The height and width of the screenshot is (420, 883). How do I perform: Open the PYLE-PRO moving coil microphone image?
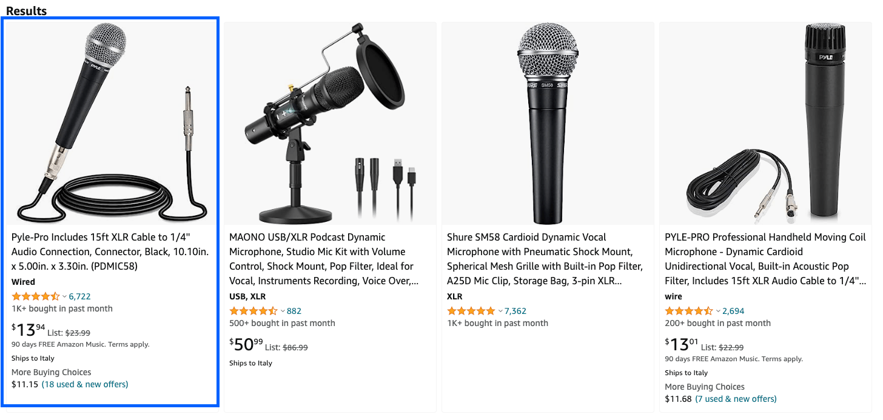click(x=765, y=124)
